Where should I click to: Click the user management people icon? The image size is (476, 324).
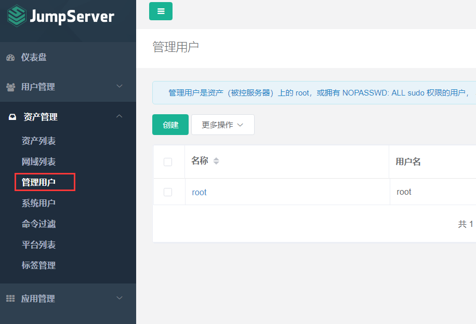click(x=10, y=87)
